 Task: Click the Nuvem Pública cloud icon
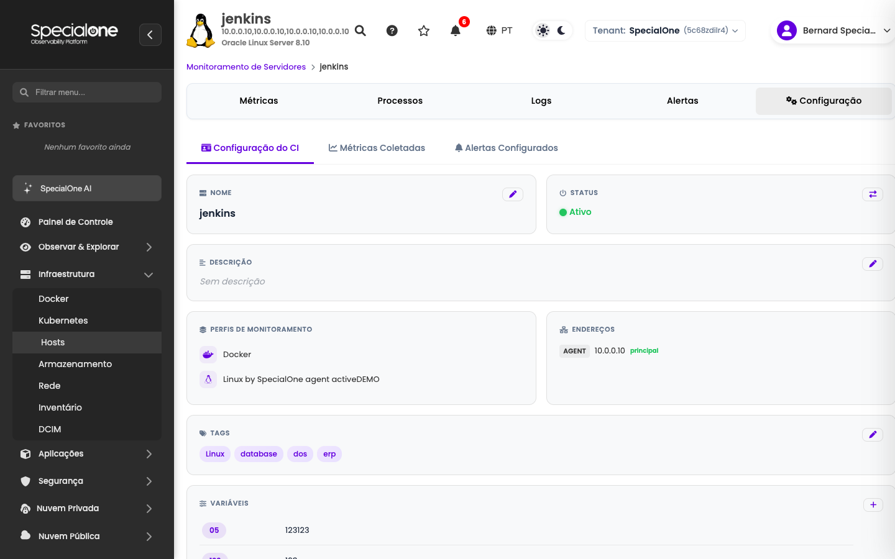coord(25,535)
